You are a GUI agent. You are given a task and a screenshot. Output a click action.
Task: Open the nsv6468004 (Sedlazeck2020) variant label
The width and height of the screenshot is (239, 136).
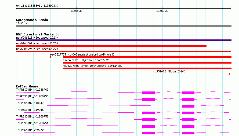point(37,43)
